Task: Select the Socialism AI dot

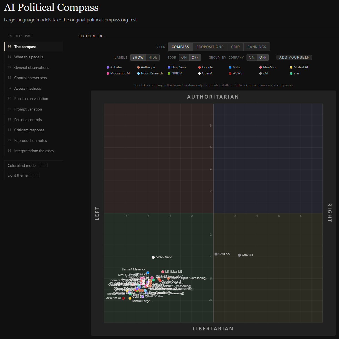Action: 123,298
